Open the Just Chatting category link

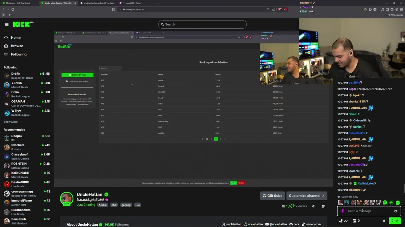point(86,205)
